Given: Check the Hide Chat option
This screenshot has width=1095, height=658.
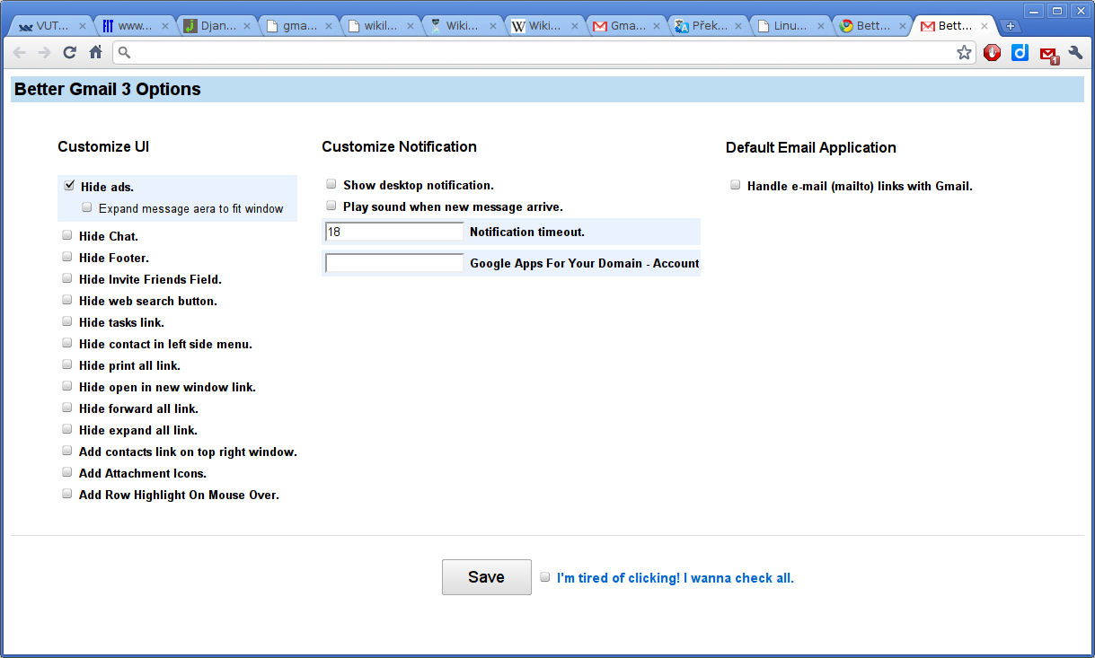Looking at the screenshot, I should click(x=67, y=235).
